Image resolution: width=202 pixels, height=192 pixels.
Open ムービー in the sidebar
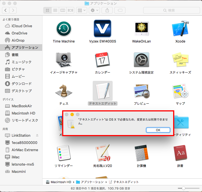[21, 76]
